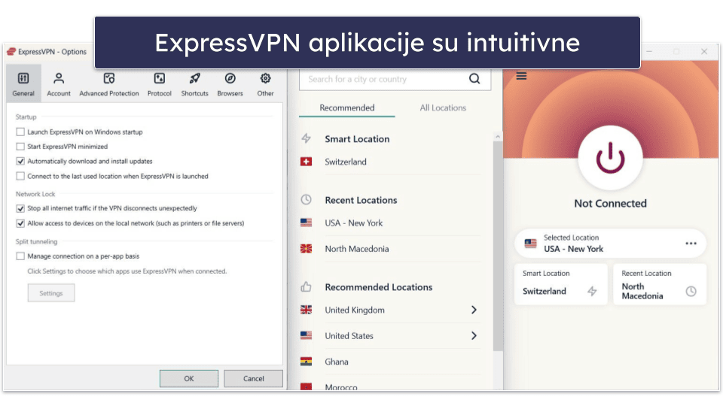Click the magnifier search icon
The image size is (723, 406).
pos(474,79)
